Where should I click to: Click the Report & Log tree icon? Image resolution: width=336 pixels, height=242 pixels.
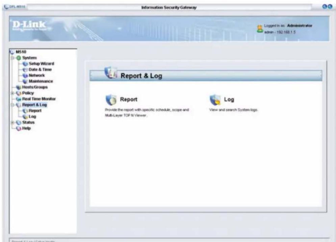(x=19, y=105)
